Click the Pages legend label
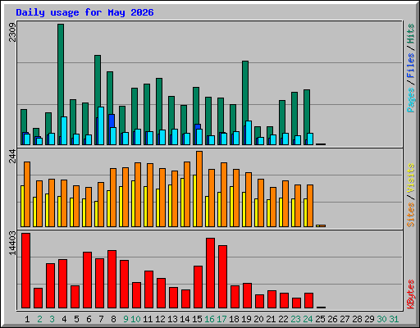 (x=411, y=100)
